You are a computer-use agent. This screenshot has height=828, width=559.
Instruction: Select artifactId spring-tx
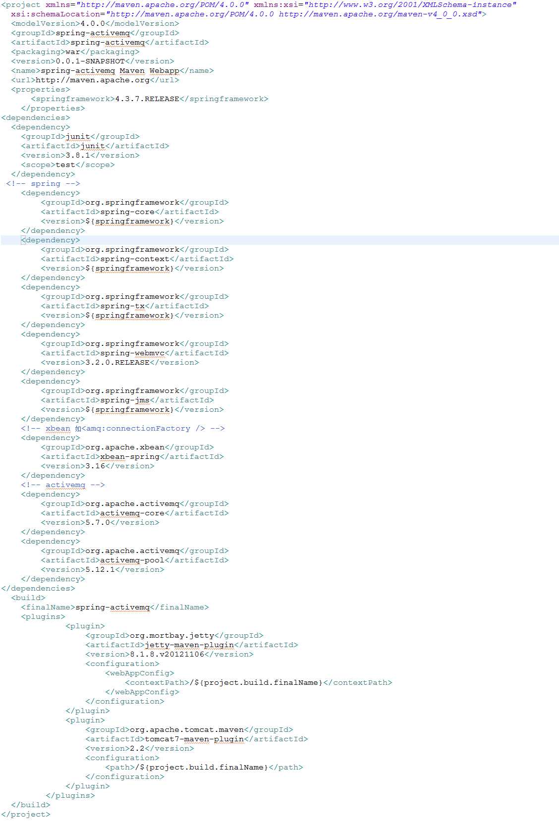click(x=122, y=306)
